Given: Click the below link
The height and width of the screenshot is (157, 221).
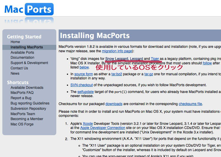Looking at the screenshot, I should (x=84, y=67).
